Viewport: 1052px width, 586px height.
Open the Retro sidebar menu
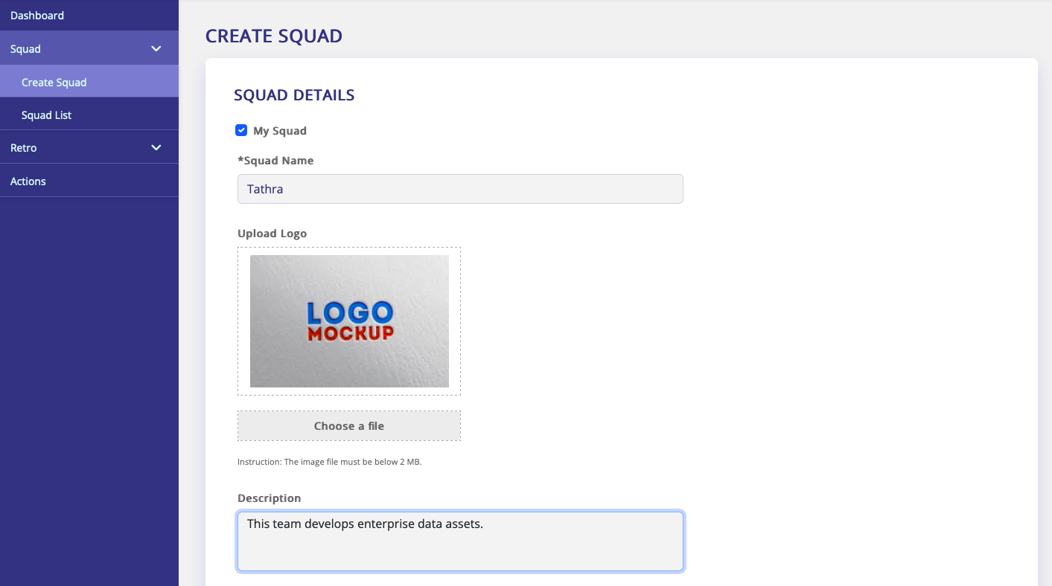click(23, 146)
